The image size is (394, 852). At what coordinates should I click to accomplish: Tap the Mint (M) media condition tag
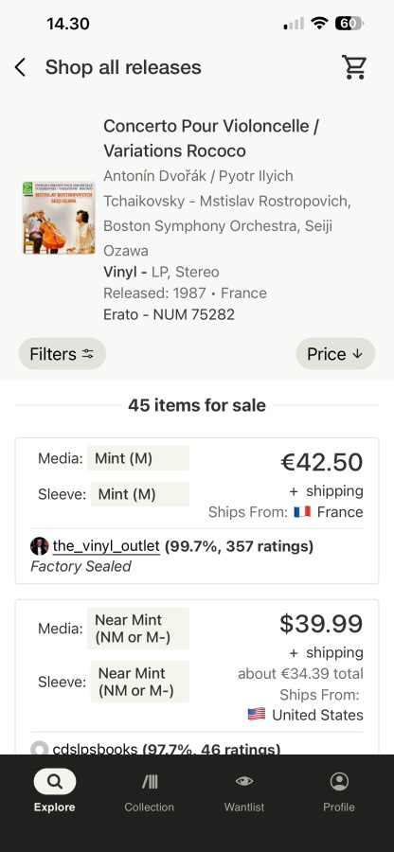(139, 458)
